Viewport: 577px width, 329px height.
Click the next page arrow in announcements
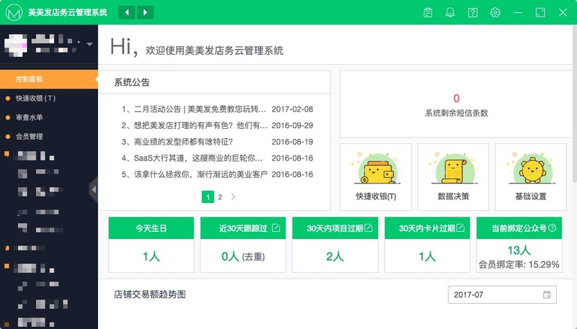pos(233,197)
